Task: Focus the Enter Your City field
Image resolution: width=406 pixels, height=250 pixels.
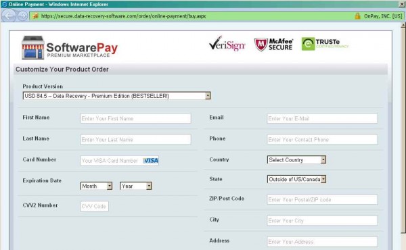Action: pyautogui.click(x=322, y=221)
